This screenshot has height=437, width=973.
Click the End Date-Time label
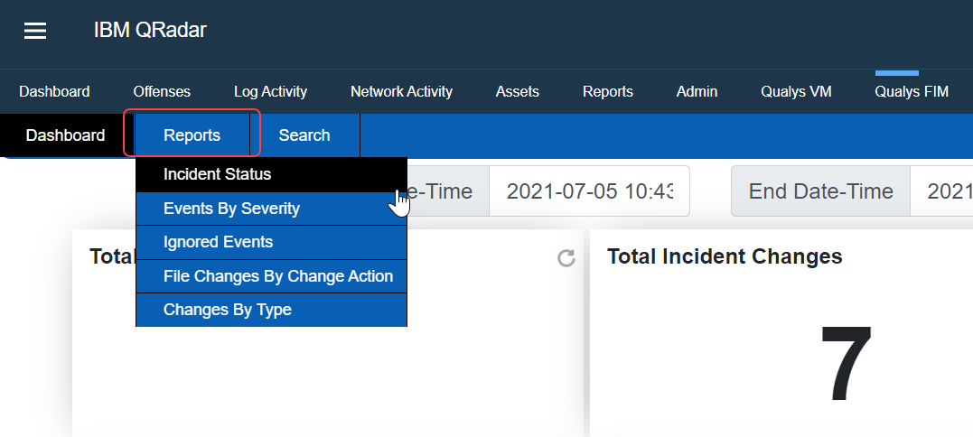click(821, 191)
